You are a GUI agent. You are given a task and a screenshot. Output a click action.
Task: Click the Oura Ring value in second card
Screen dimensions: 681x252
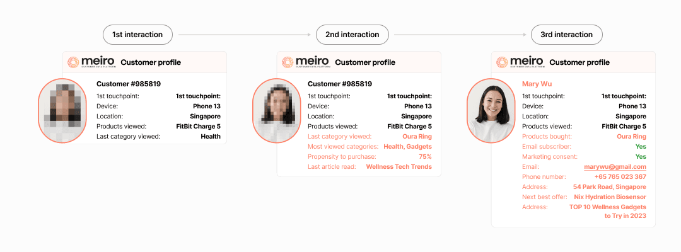(417, 137)
